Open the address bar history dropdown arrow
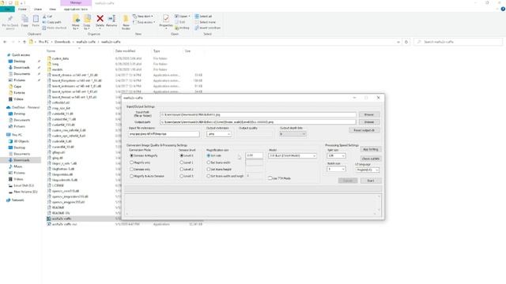Screen dimensions: 506x284 coord(398,42)
